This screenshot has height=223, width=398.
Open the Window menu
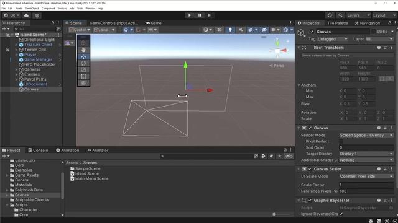pyautogui.click(x=90, y=8)
